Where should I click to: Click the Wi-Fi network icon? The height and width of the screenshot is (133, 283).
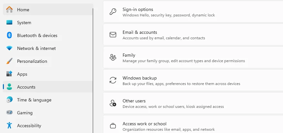pyautogui.click(x=9, y=48)
